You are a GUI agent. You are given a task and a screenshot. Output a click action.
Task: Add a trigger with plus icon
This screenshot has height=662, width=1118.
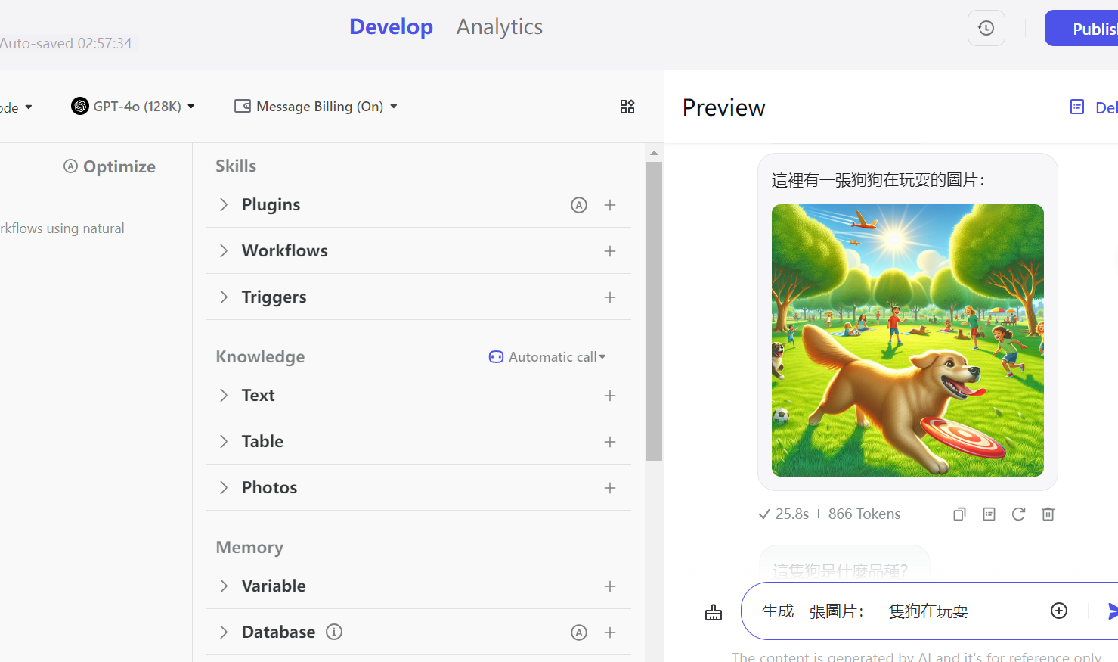(610, 297)
